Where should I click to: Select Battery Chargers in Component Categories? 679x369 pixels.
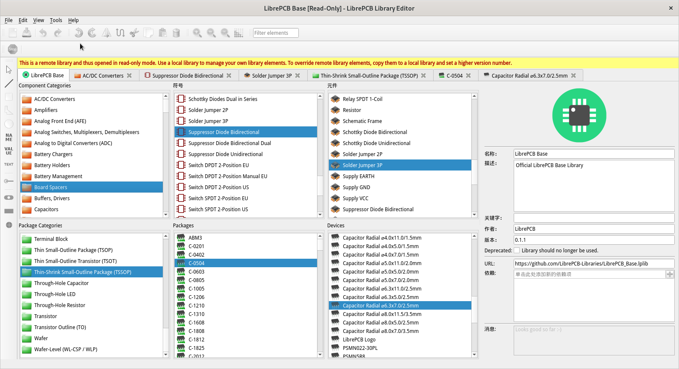point(53,154)
